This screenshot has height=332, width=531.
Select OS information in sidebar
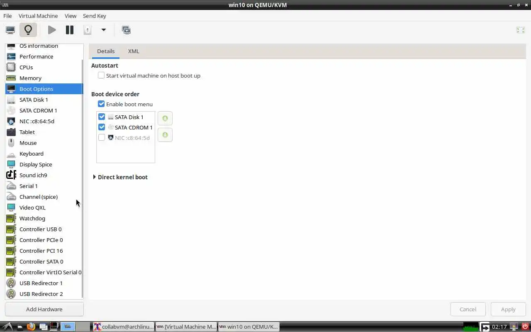[x=44, y=46]
